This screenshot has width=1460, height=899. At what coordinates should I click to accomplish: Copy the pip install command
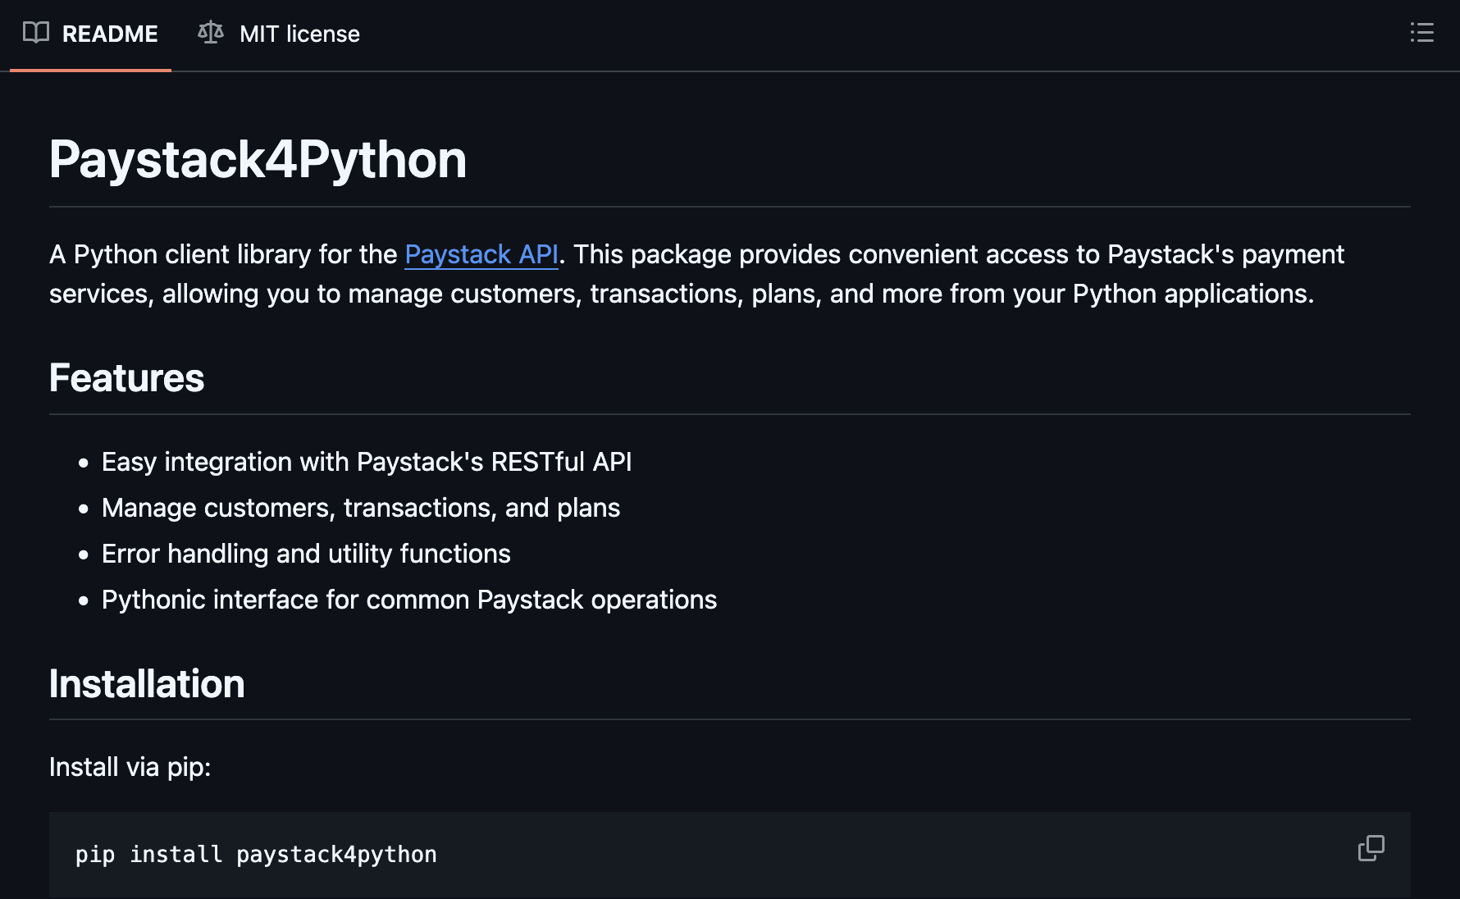pos(1371,848)
